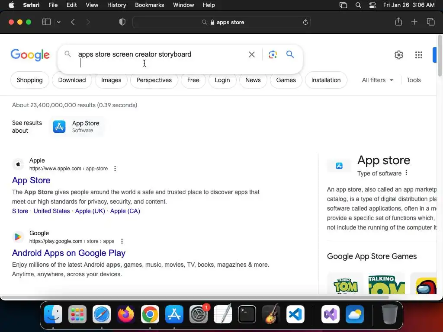Open more options for Google Play result
The height and width of the screenshot is (332, 443).
click(122, 241)
